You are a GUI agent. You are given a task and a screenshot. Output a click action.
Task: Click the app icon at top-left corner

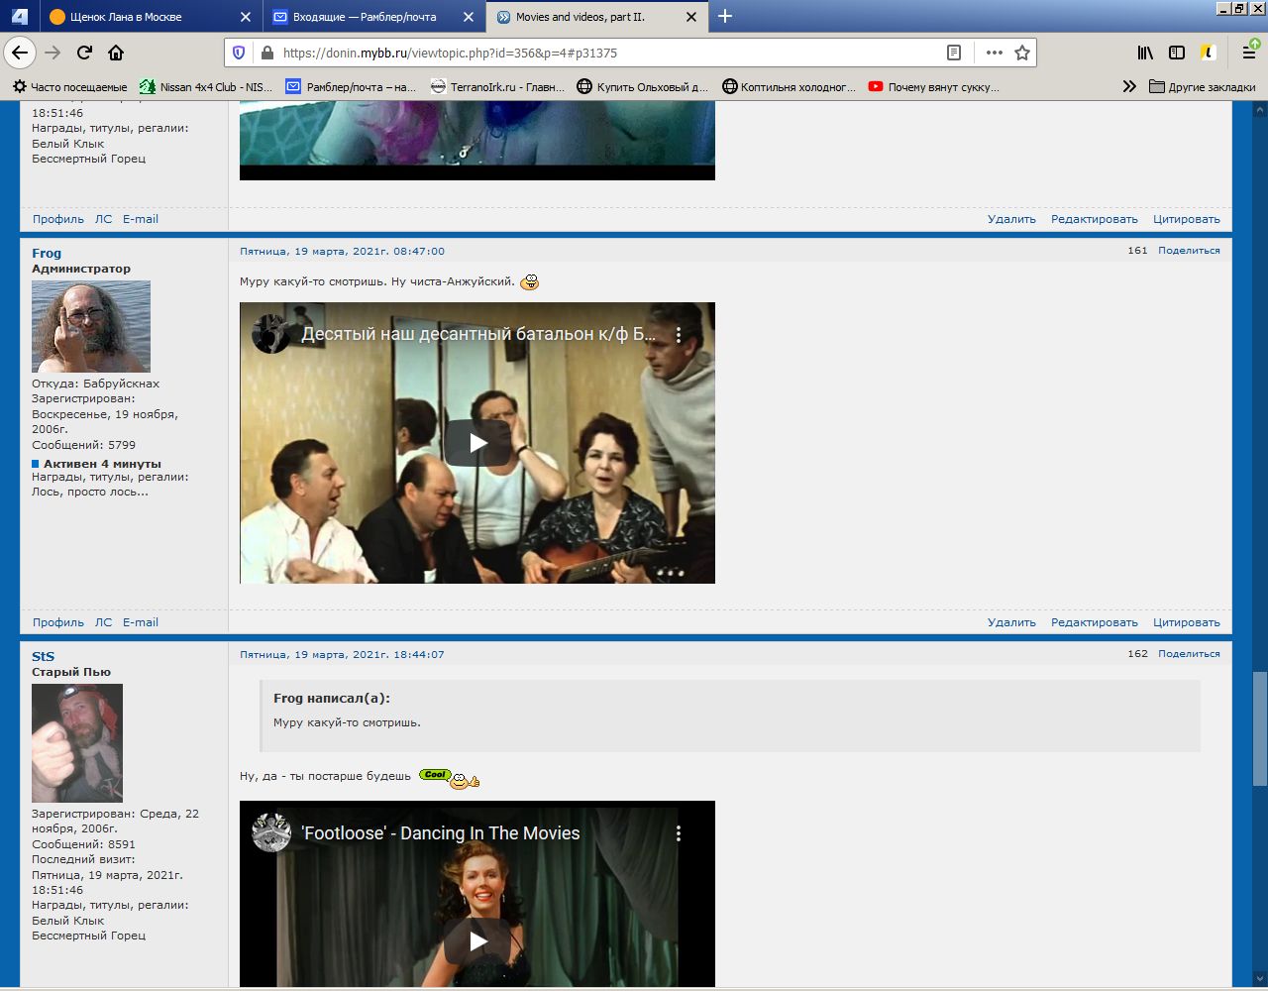tap(19, 16)
